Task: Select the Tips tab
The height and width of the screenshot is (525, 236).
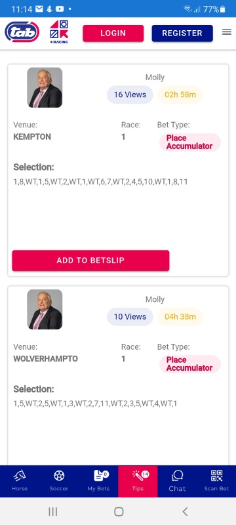Action: click(x=138, y=480)
